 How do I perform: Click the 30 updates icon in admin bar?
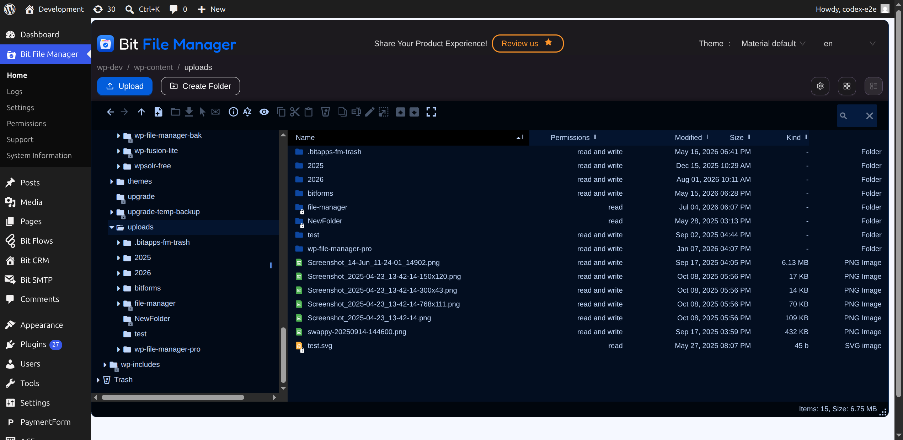pos(104,9)
